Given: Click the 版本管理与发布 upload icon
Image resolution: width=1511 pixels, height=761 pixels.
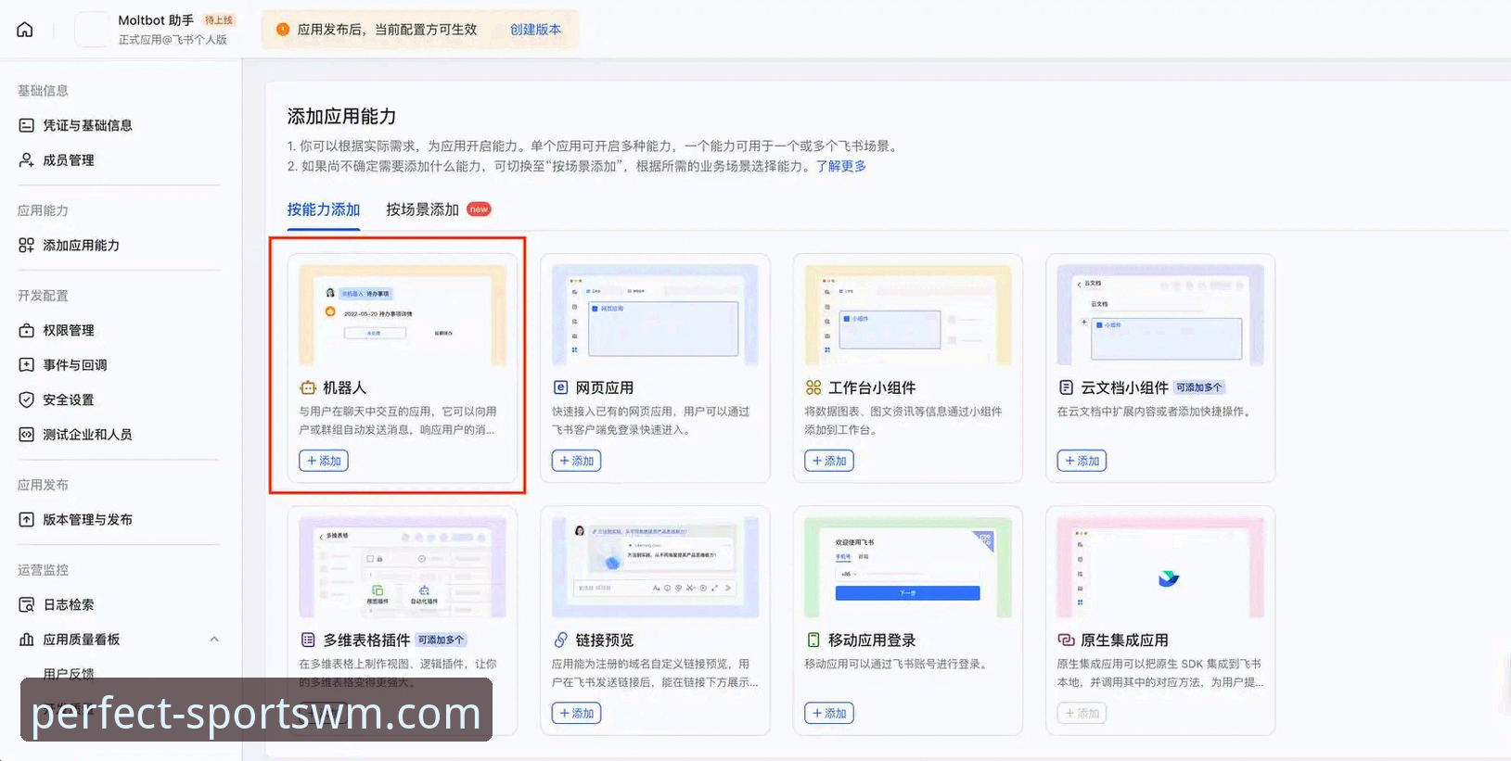Looking at the screenshot, I should click(x=27, y=520).
